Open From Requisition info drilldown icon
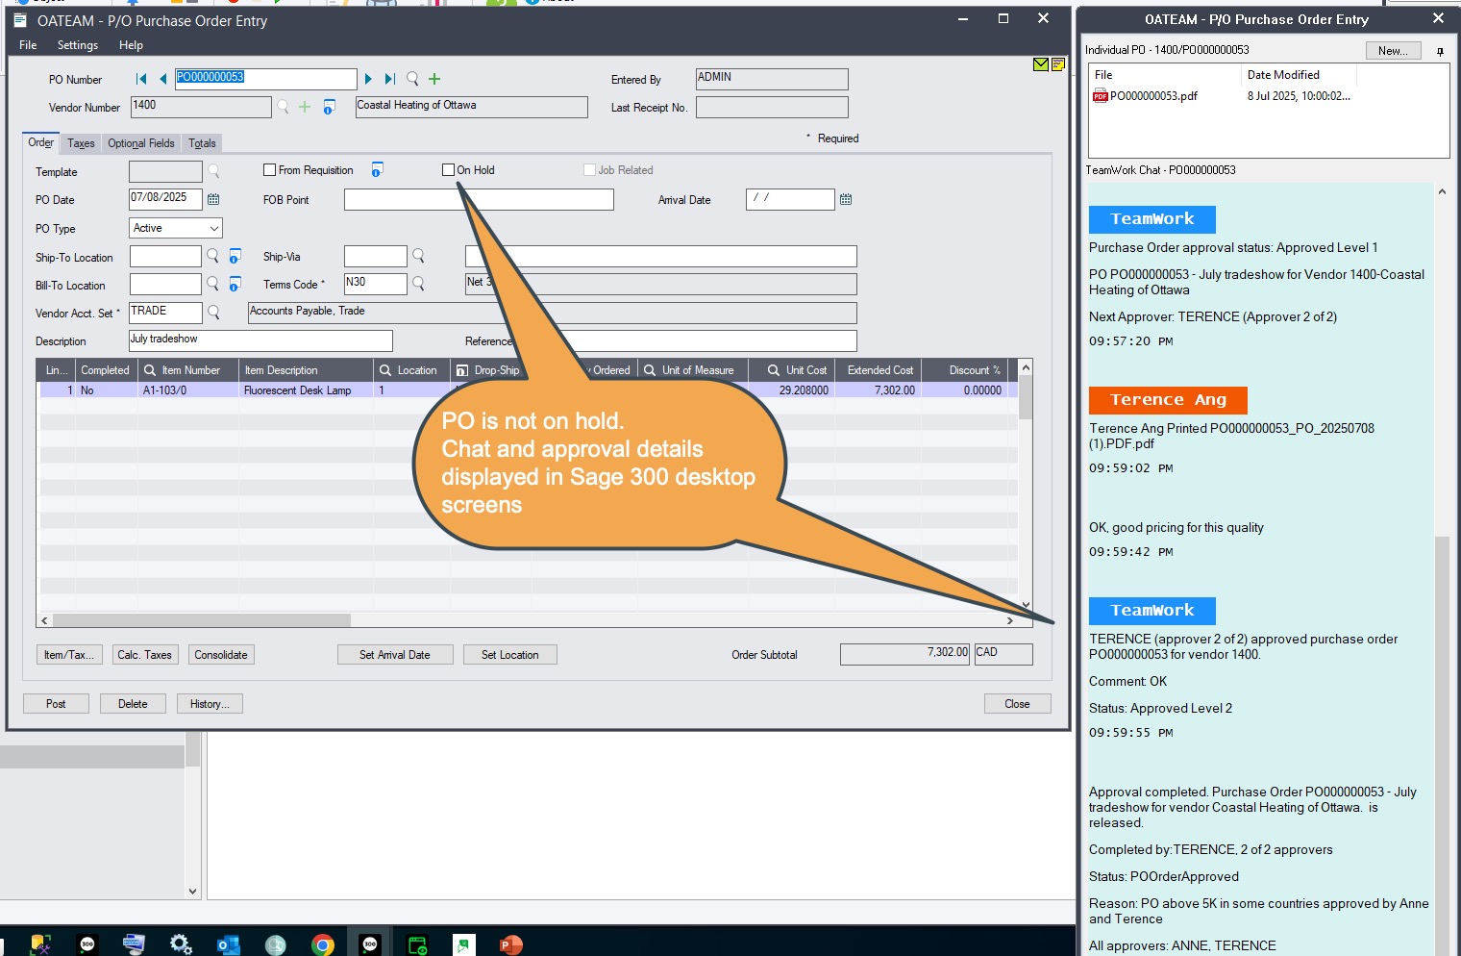This screenshot has width=1461, height=956. [377, 169]
